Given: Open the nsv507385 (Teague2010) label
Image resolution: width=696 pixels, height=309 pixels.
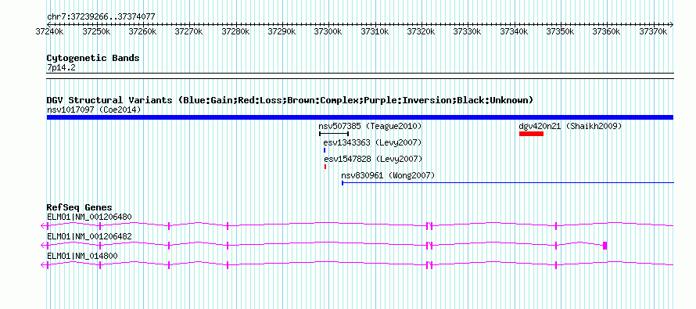Looking at the screenshot, I should (370, 126).
